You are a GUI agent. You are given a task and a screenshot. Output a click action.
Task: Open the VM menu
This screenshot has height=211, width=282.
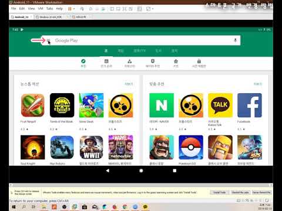[x=41, y=9]
